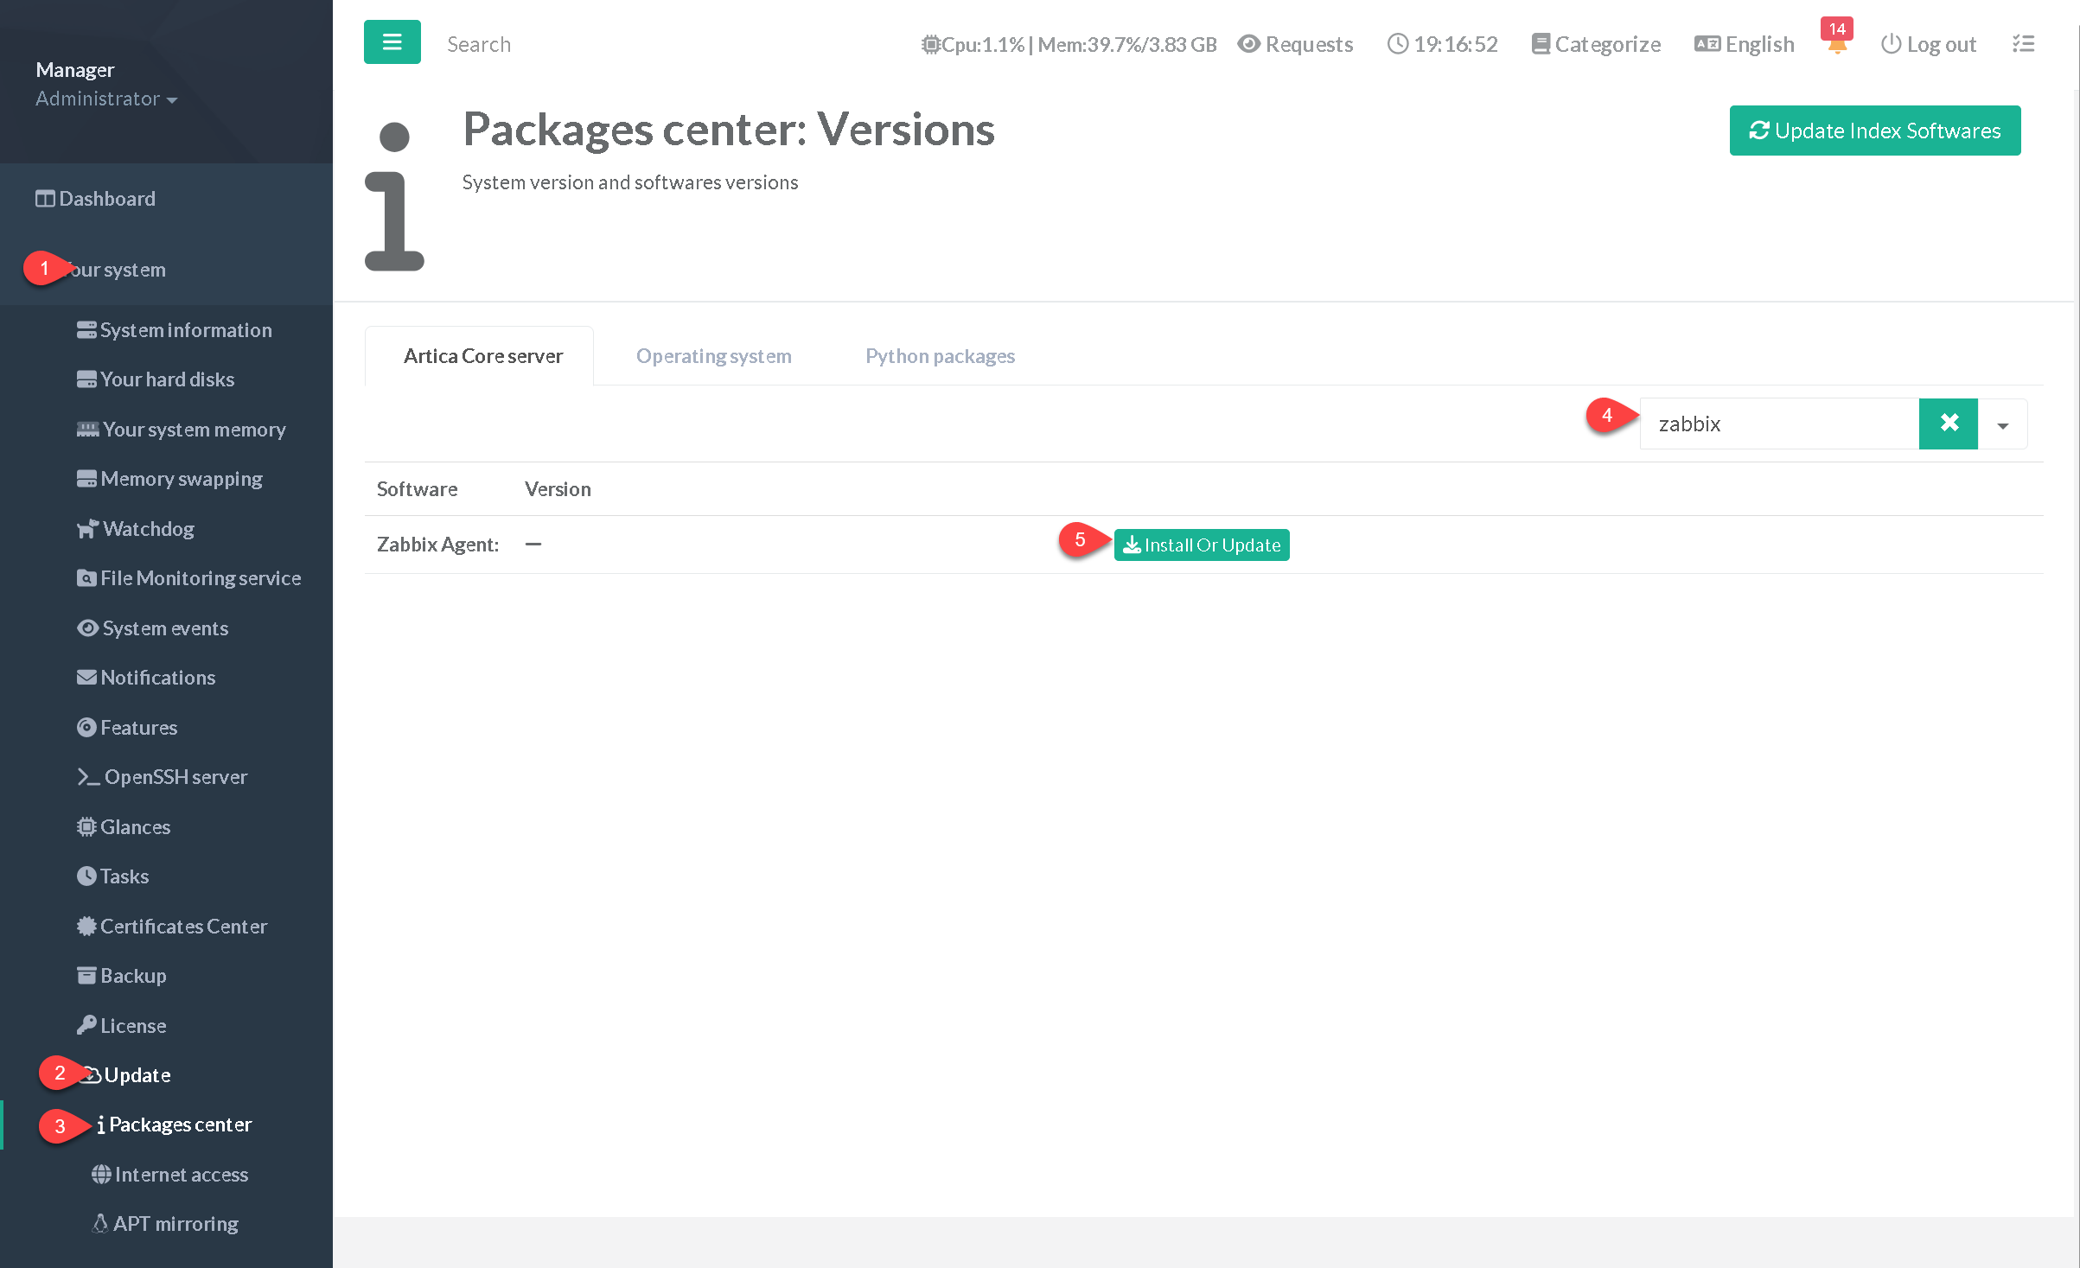
Task: Open Glances monitoring in the sidebar
Action: (x=135, y=827)
